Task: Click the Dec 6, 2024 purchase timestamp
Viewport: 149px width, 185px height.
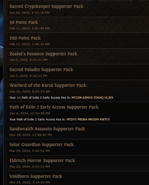Action: tap(29, 113)
